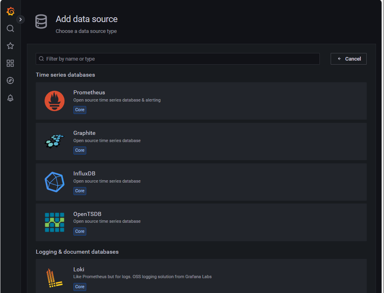Image resolution: width=384 pixels, height=293 pixels.
Task: Select the OpenTSDB grid logo
Action: coord(55,222)
